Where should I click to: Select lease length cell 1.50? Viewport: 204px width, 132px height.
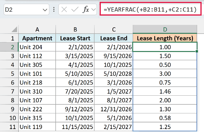click(165, 56)
